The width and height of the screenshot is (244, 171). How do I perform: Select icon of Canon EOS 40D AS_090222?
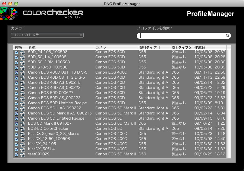[x=22, y=88]
